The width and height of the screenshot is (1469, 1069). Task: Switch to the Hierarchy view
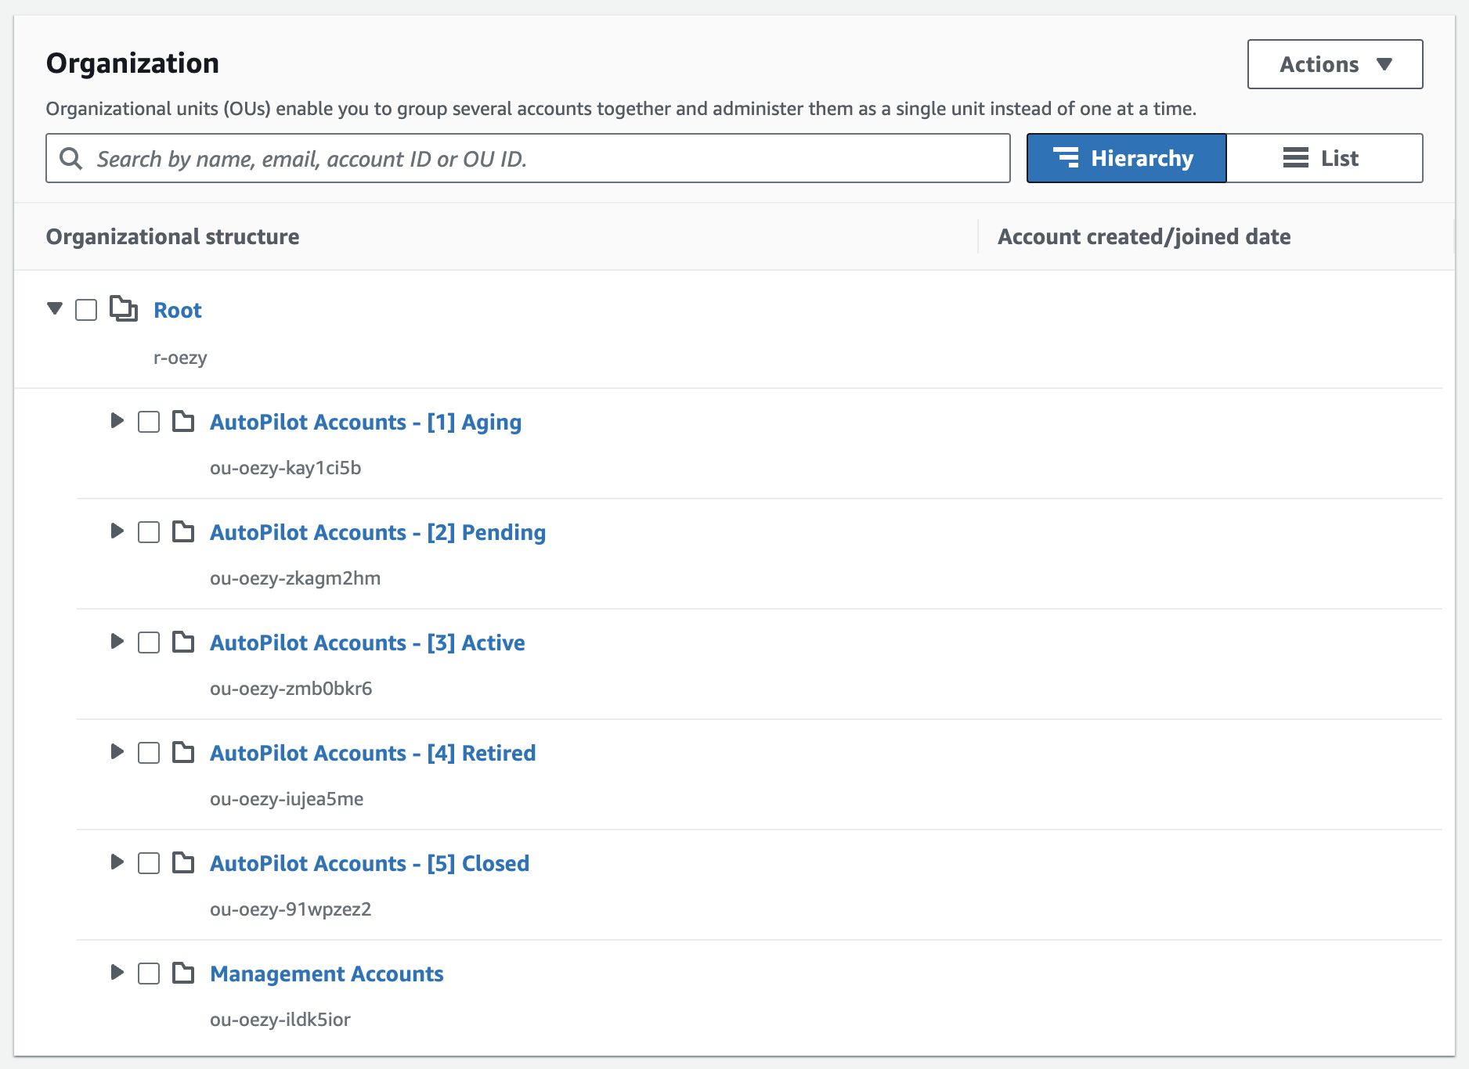(1126, 158)
